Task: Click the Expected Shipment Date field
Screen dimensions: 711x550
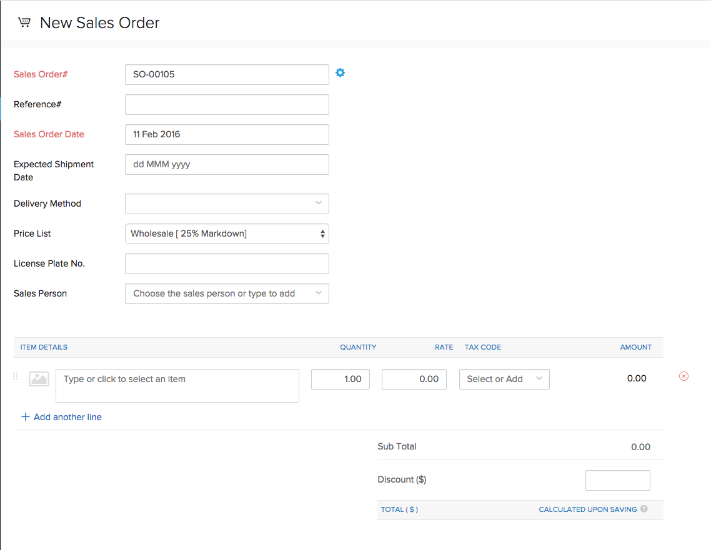Action: (x=227, y=164)
